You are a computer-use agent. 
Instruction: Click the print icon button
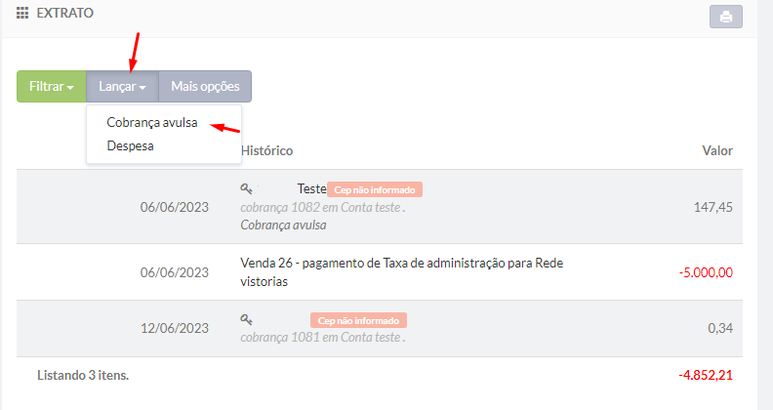click(x=725, y=17)
